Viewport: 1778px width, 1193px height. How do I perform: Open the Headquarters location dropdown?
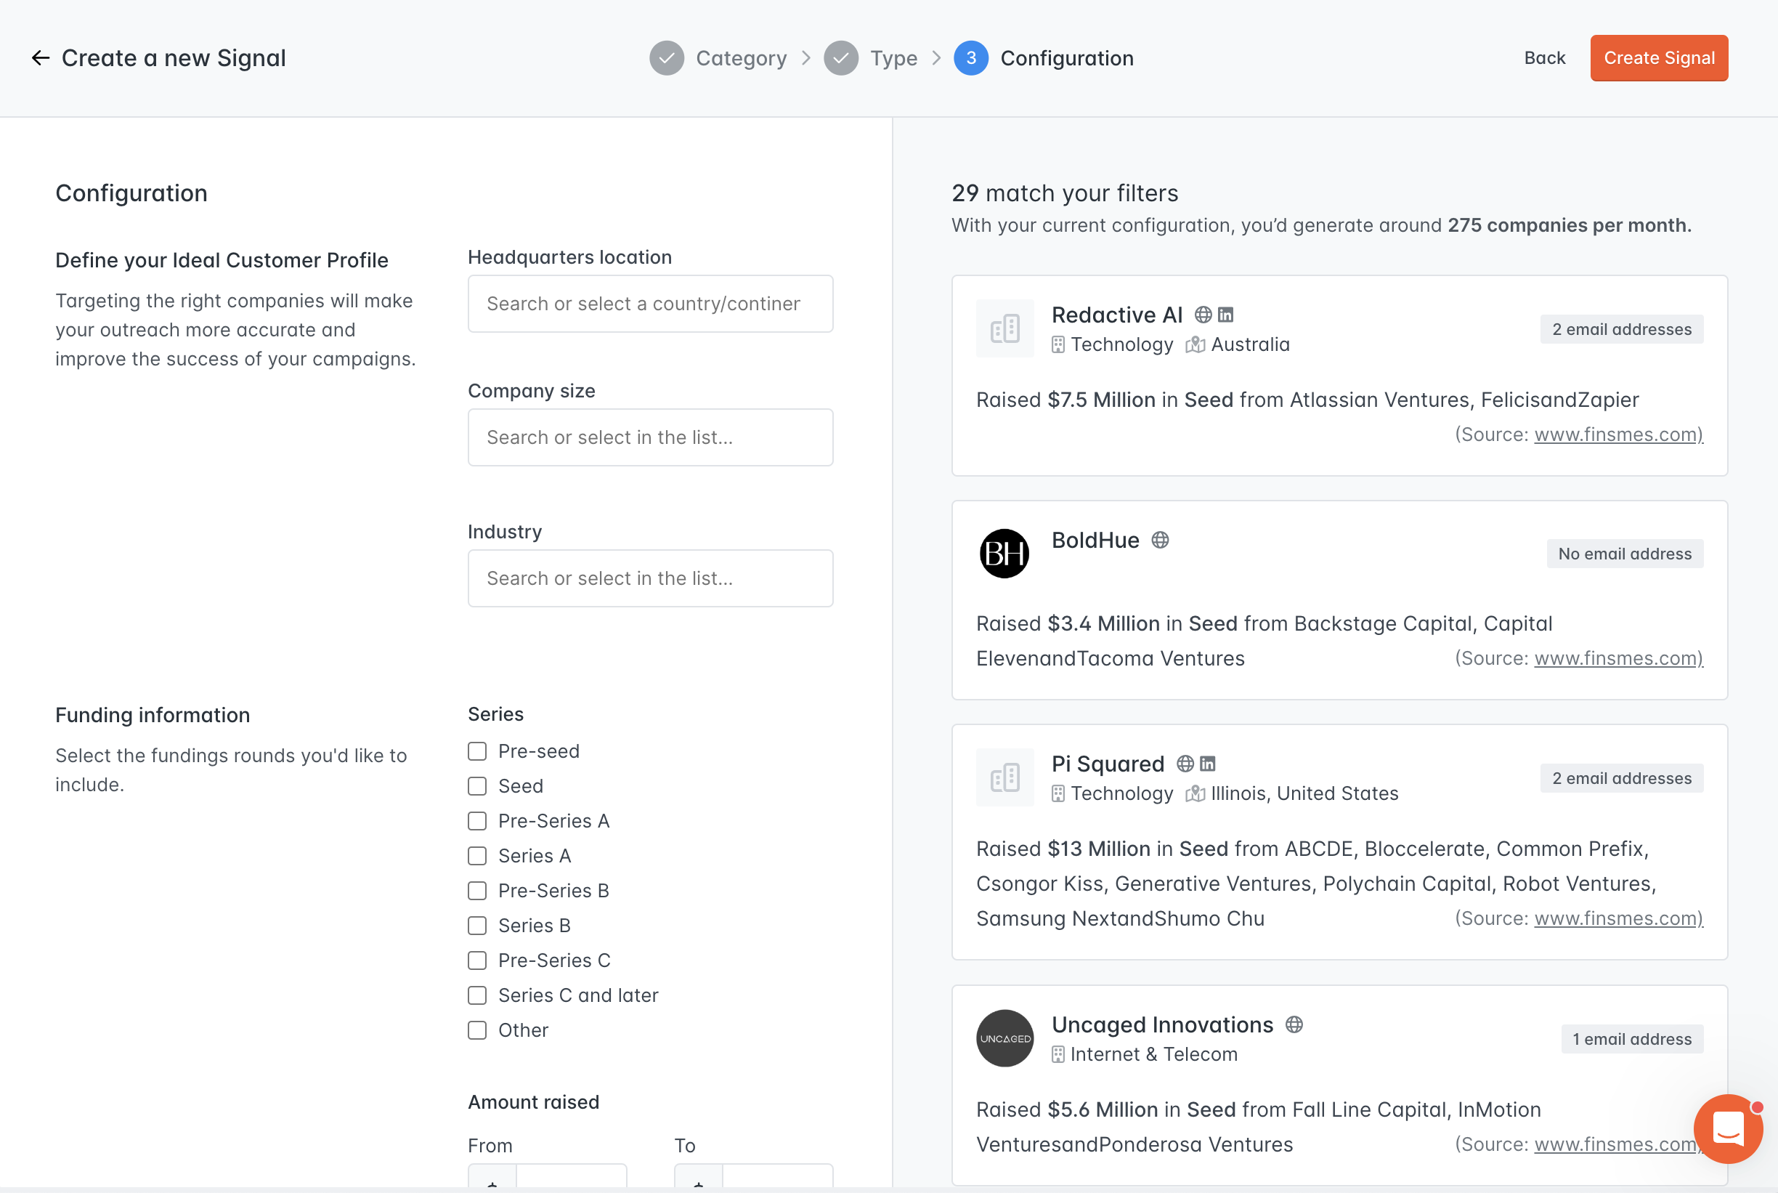tap(650, 304)
